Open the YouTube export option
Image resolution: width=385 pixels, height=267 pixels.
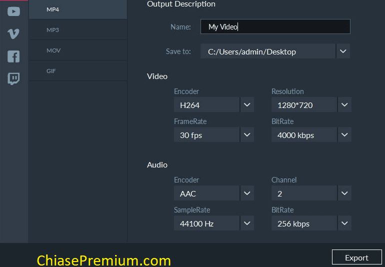(14, 11)
